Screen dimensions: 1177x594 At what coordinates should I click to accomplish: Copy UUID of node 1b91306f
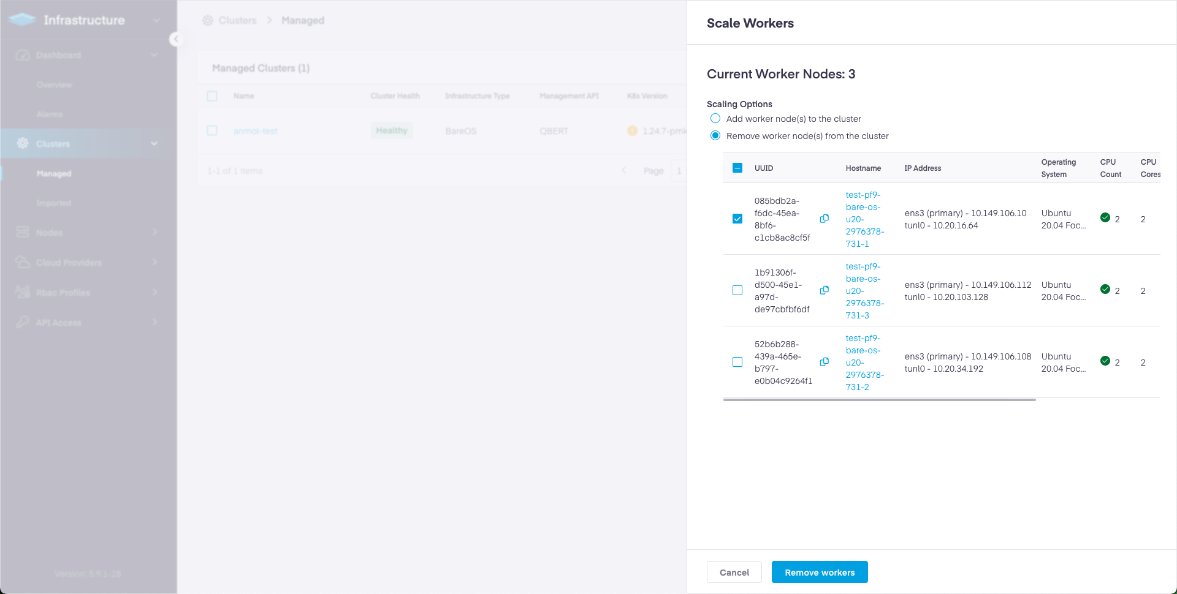pyautogui.click(x=824, y=290)
